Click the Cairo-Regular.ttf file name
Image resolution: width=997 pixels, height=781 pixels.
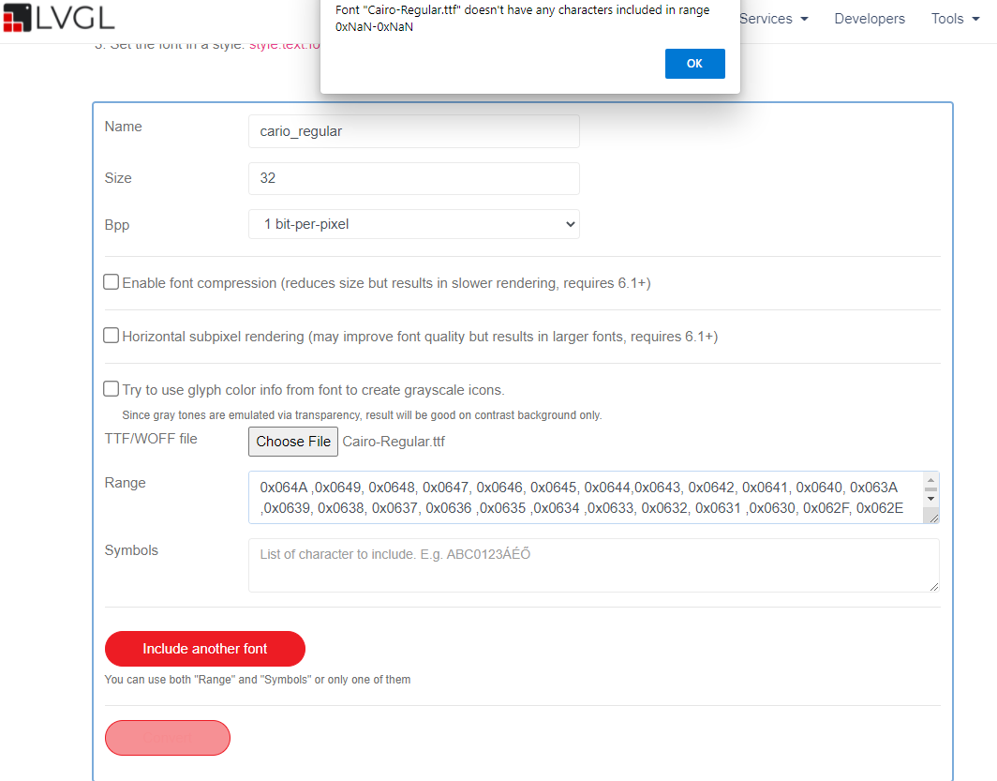(394, 442)
